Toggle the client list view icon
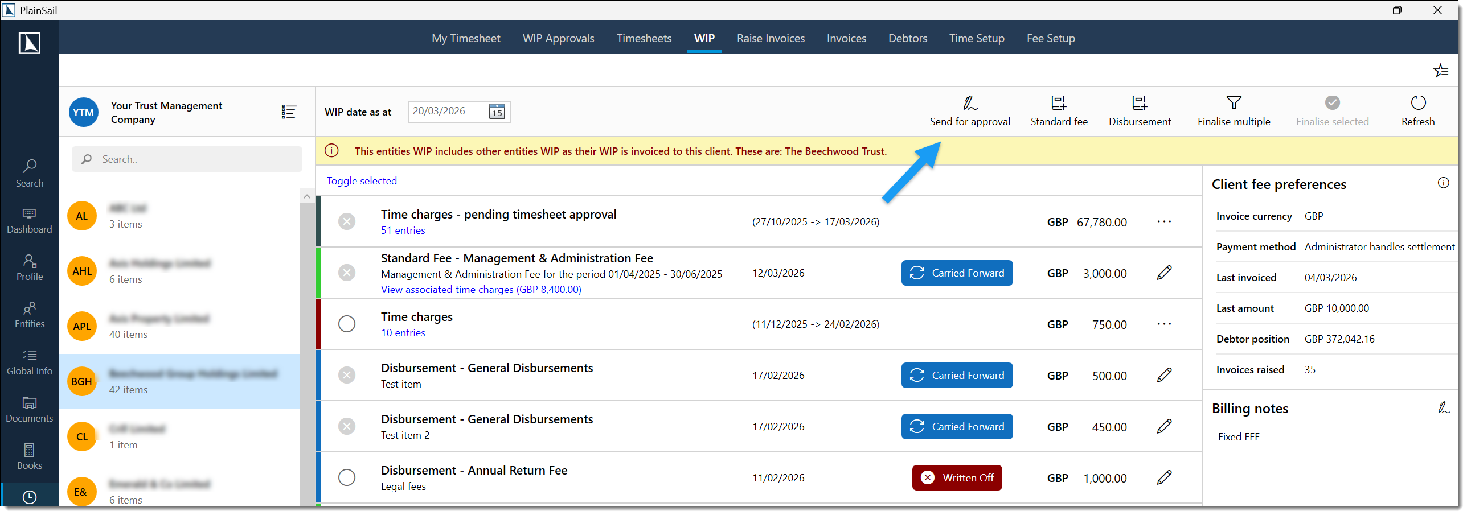 [x=289, y=112]
